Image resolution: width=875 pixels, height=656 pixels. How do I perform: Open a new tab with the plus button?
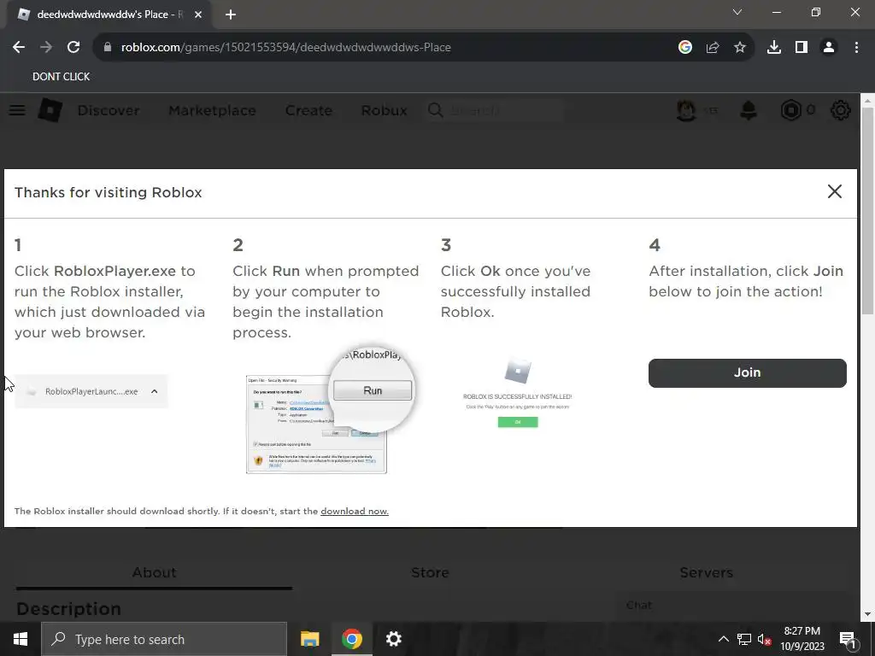pos(231,15)
